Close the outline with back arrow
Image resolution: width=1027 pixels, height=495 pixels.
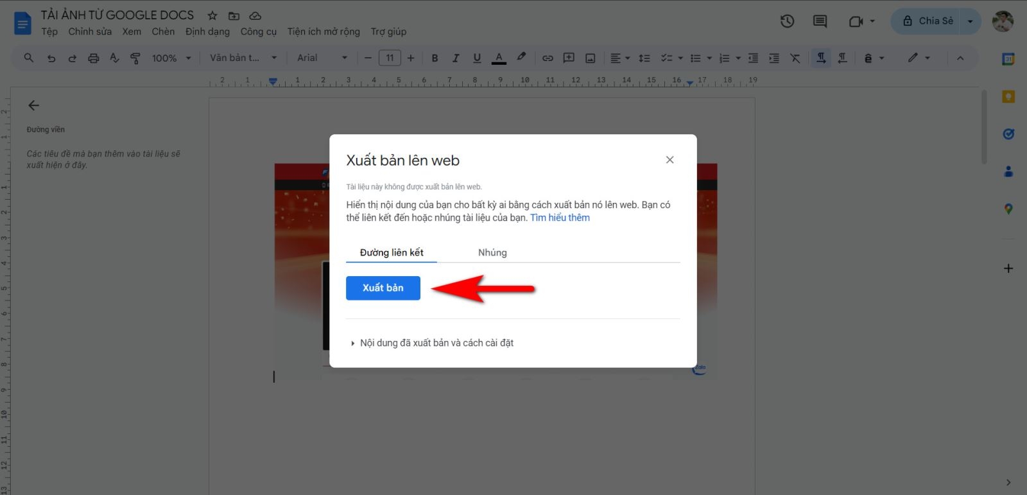pyautogui.click(x=34, y=105)
